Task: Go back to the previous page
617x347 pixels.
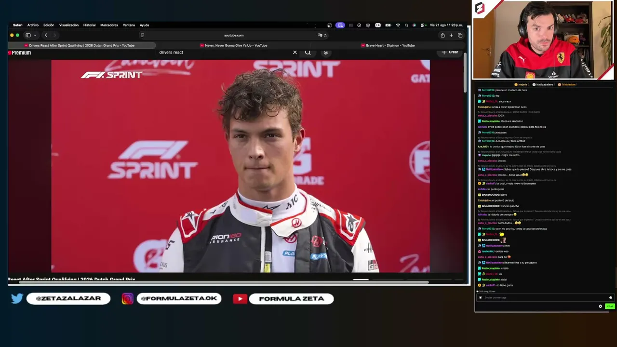Action: click(x=46, y=35)
